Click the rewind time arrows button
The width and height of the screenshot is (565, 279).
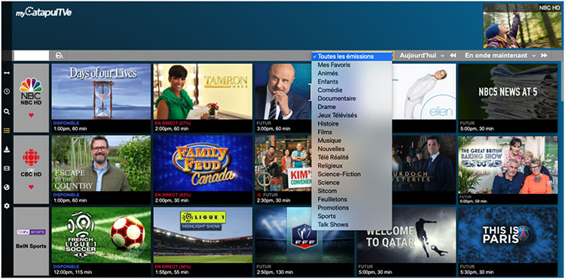click(453, 56)
